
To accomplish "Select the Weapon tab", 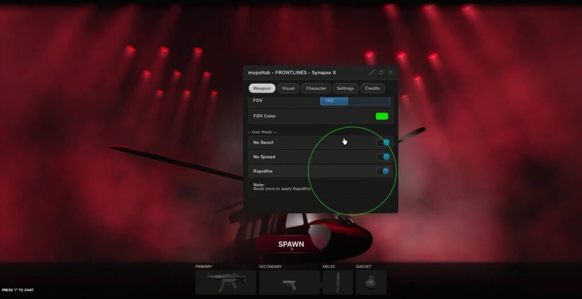I will tap(262, 89).
